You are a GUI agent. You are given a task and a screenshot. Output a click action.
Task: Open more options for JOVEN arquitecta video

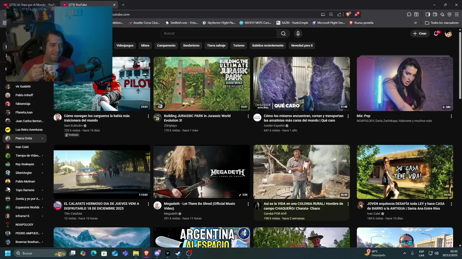pyautogui.click(x=451, y=204)
